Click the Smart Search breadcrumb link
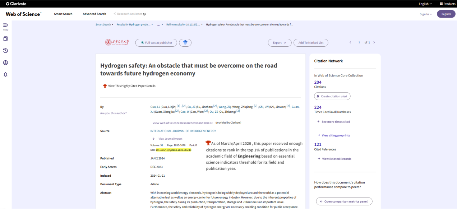 [x=103, y=24]
